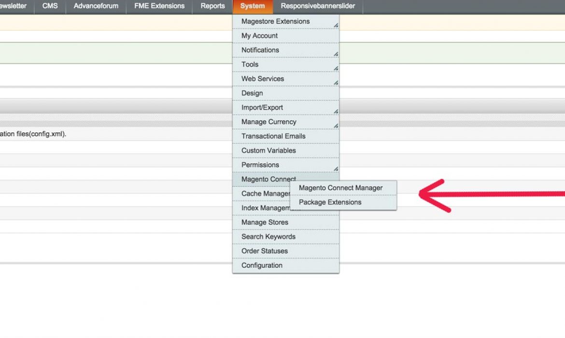Open Magento Connect Manager
This screenshot has width=565, height=338.
(343, 188)
